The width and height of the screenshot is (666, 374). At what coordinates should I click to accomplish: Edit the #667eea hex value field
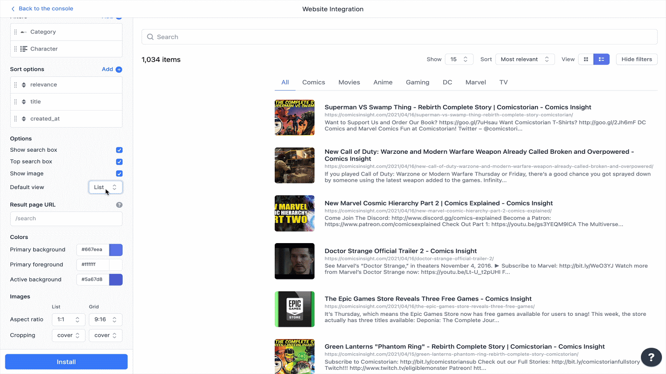pyautogui.click(x=93, y=250)
